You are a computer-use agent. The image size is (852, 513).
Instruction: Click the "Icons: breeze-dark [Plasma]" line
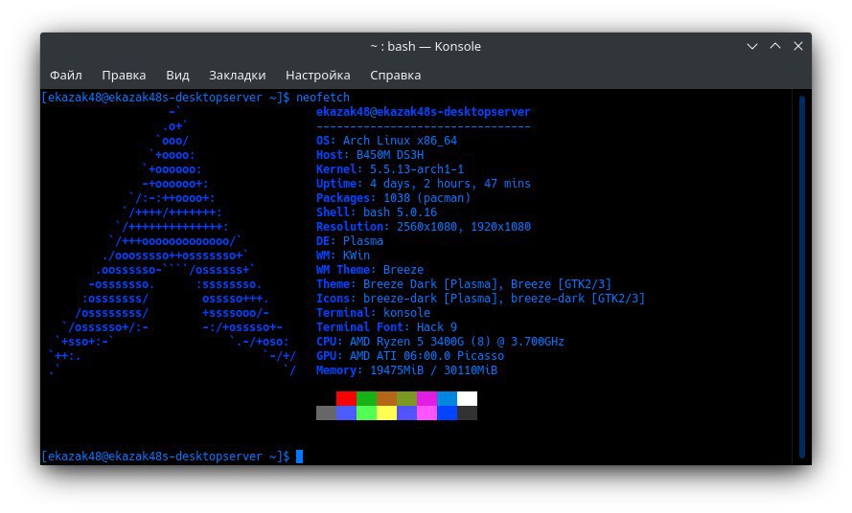coord(480,299)
